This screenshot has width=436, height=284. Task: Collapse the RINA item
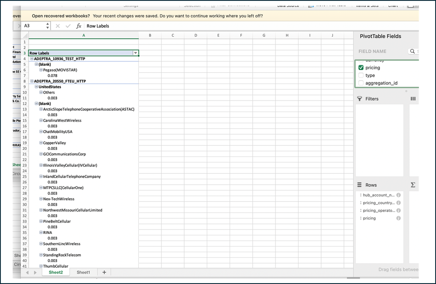click(41, 232)
